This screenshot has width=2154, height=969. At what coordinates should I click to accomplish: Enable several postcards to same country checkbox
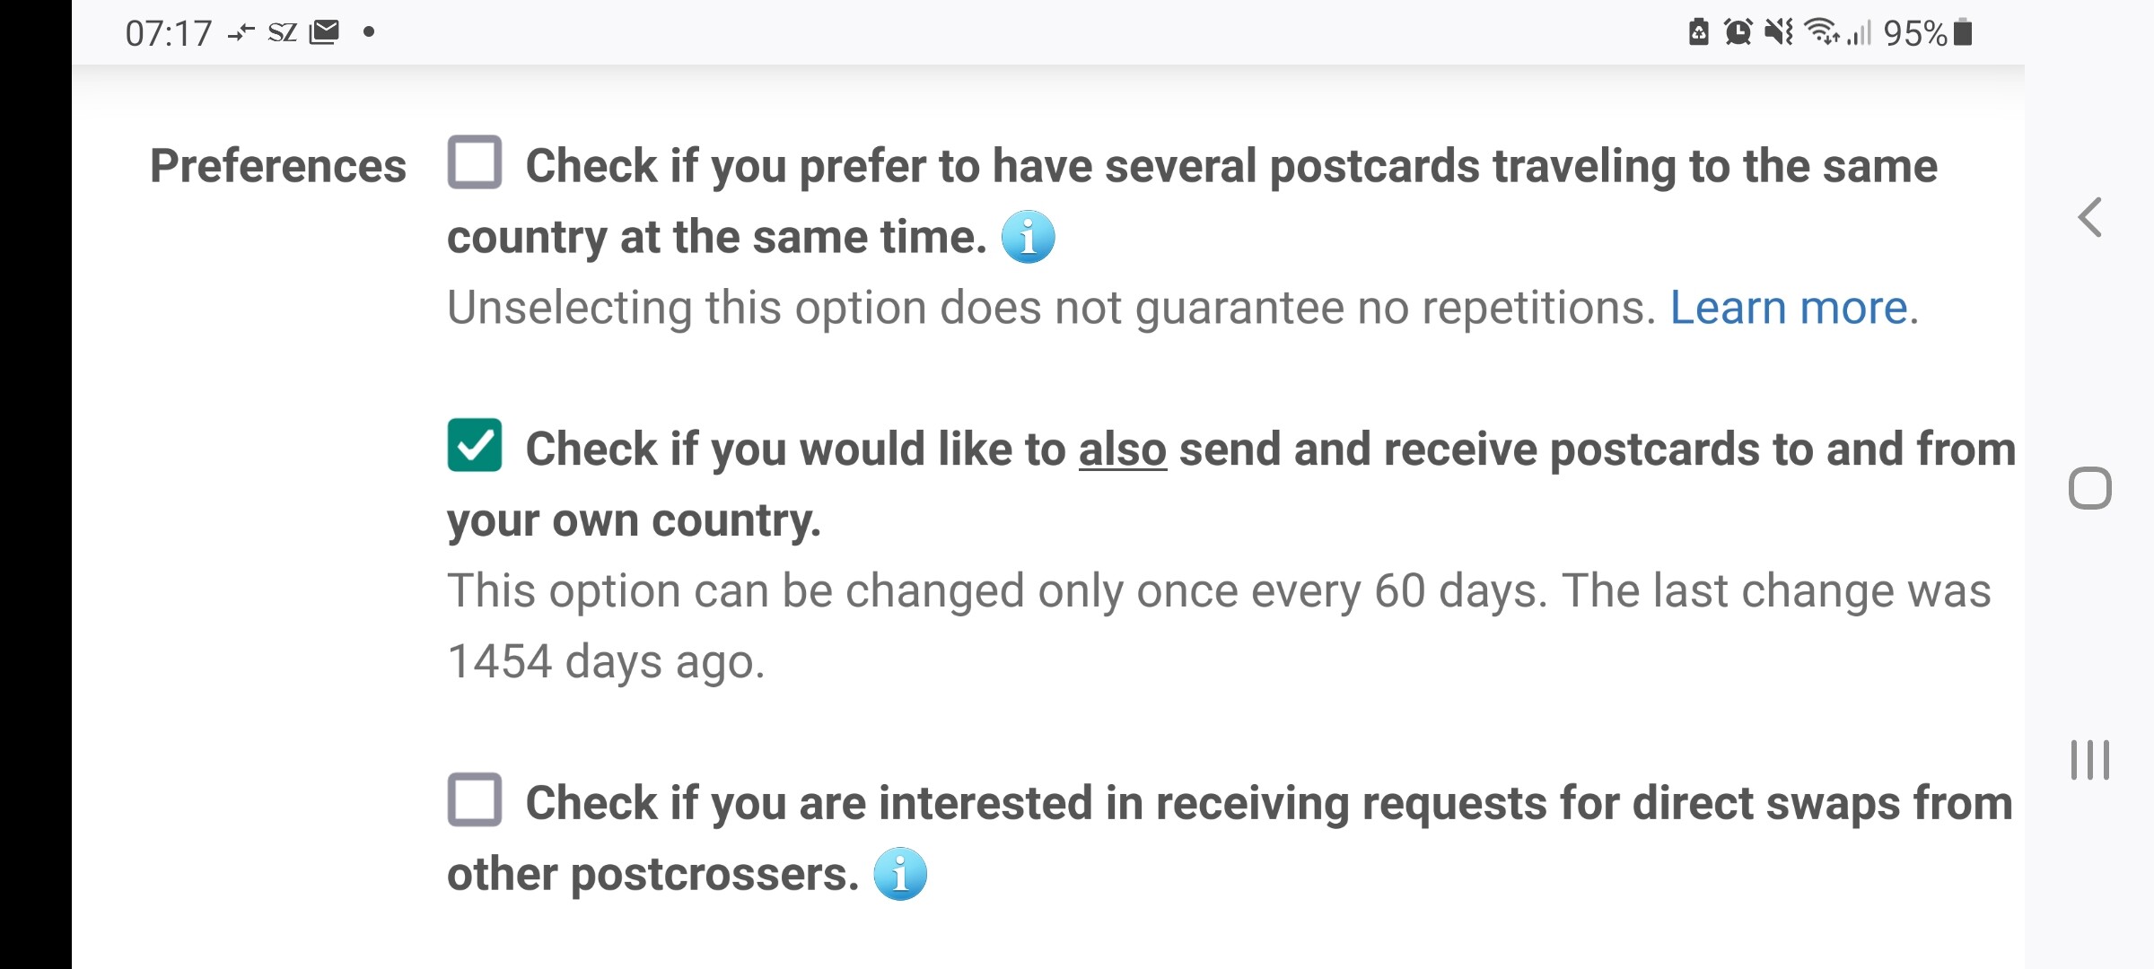[x=475, y=162]
